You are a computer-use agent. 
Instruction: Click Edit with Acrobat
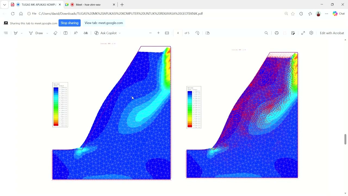point(332,33)
